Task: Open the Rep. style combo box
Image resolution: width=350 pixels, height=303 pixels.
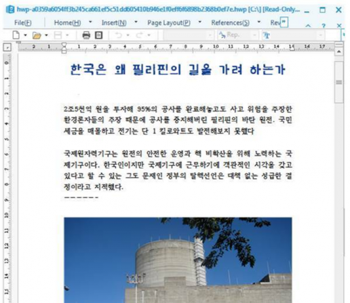Action: (237, 35)
